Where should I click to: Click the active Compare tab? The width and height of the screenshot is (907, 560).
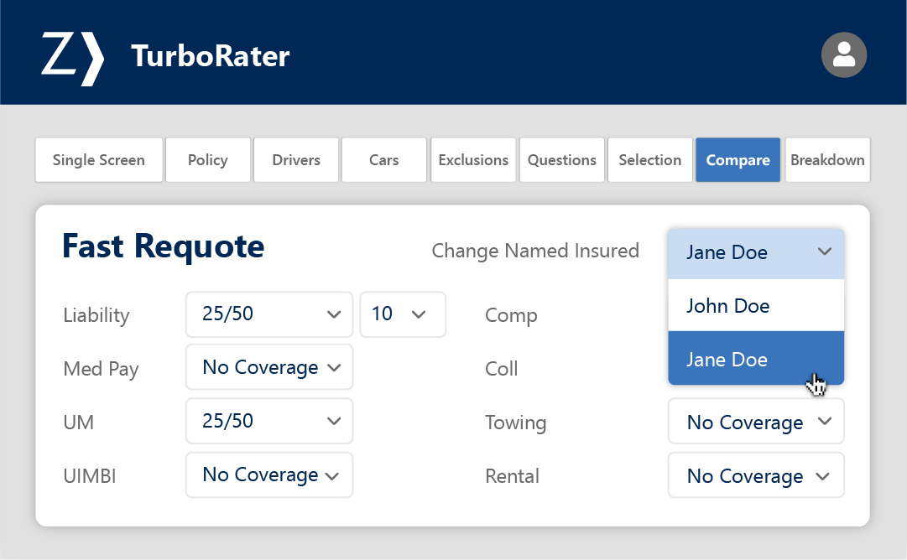pyautogui.click(x=738, y=160)
